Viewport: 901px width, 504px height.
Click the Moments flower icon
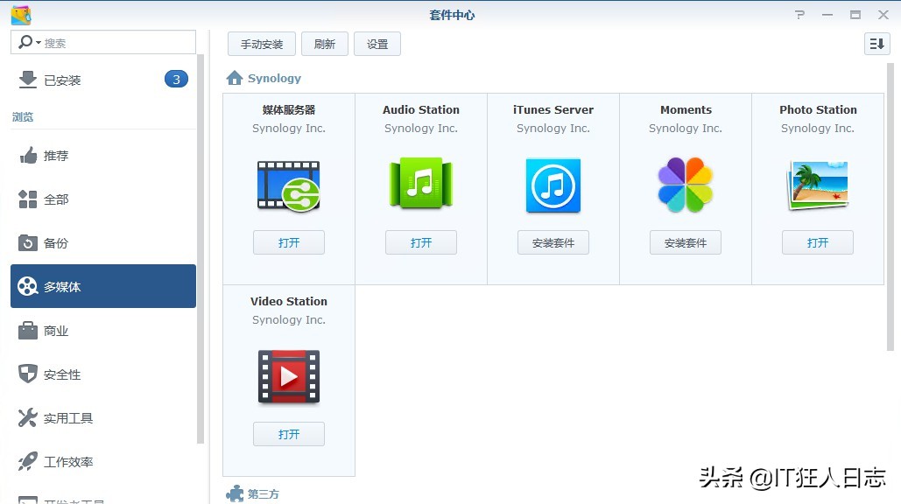click(685, 185)
